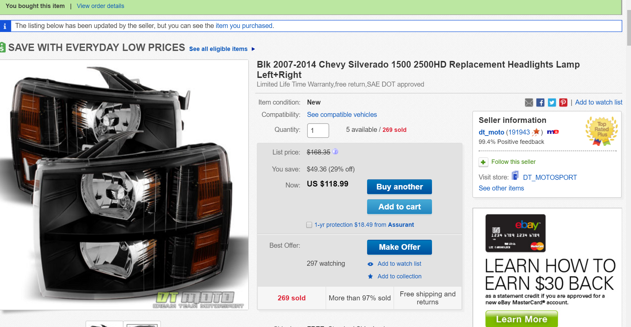Viewport: 631px width, 327px height.
Task: Share listing on Twitter icon
Action: click(552, 103)
